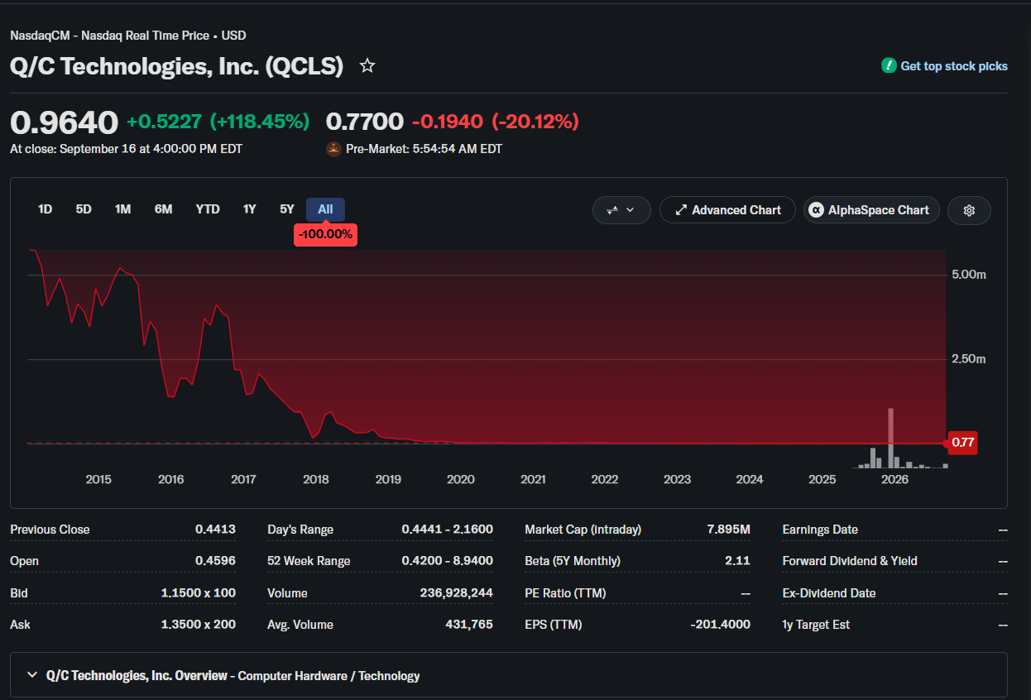Open the AlphaSpace Chart
Screen dimensions: 1031x700
click(x=871, y=210)
